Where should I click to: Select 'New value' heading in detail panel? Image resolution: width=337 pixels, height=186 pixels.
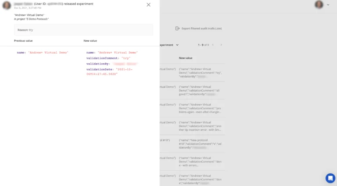91,41
